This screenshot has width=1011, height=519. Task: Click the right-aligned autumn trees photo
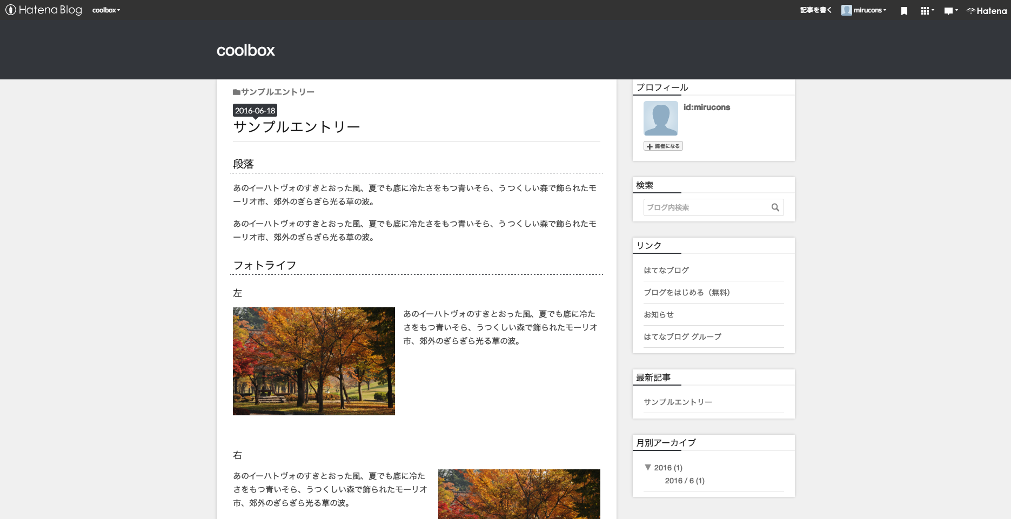pos(519,494)
